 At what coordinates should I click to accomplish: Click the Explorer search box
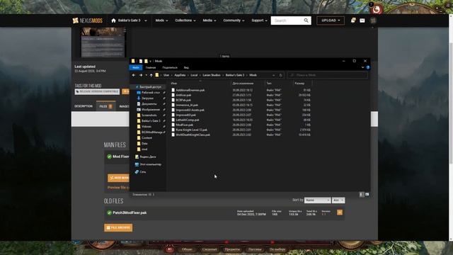pos(328,75)
